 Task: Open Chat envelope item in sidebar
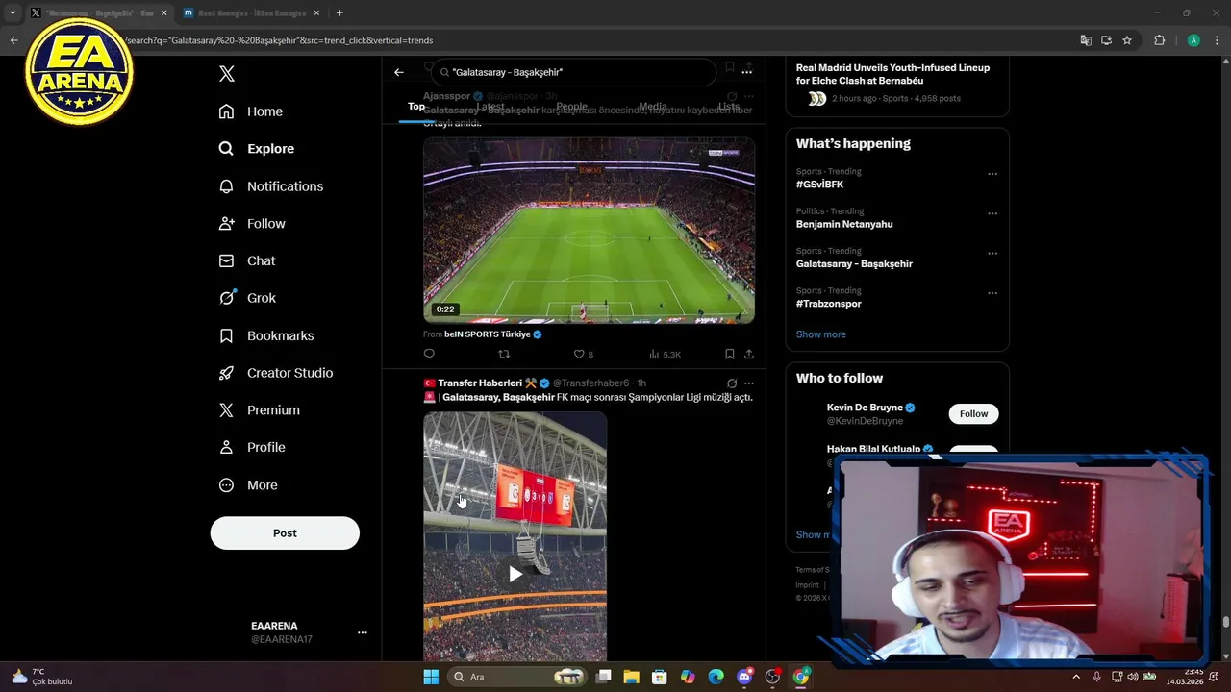click(x=246, y=260)
